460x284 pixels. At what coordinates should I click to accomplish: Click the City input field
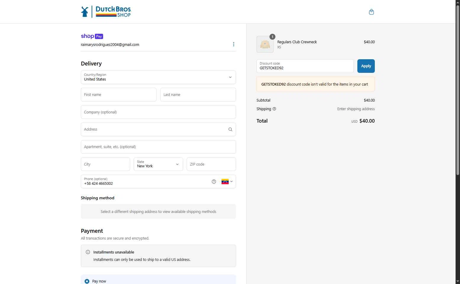(x=105, y=164)
